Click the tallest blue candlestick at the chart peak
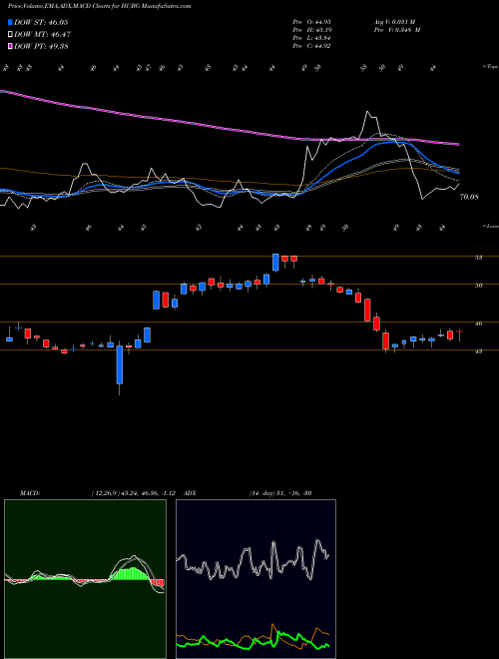Image resolution: width=499 pixels, height=659 pixels. coord(275,263)
